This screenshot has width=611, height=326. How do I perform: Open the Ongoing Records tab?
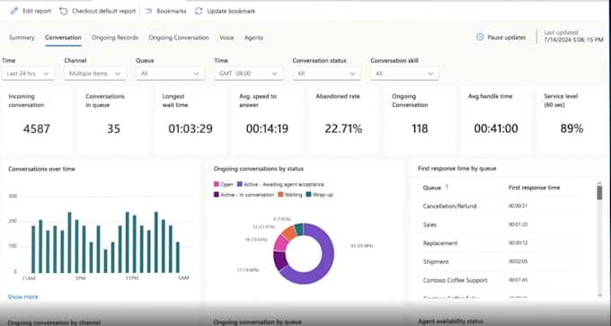[115, 38]
